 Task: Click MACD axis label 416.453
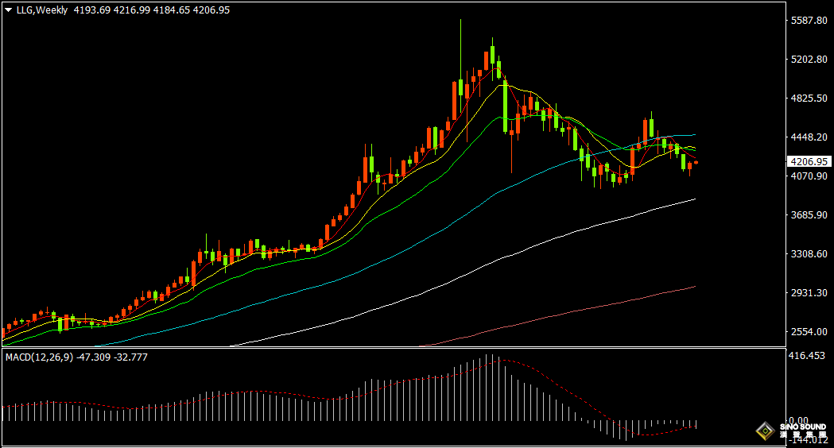807,356
